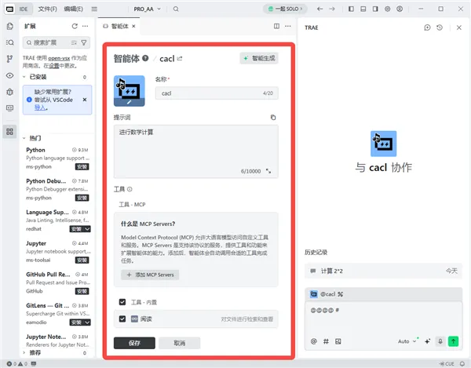
Task: Open the Search view in activity bar
Action: click(9, 42)
